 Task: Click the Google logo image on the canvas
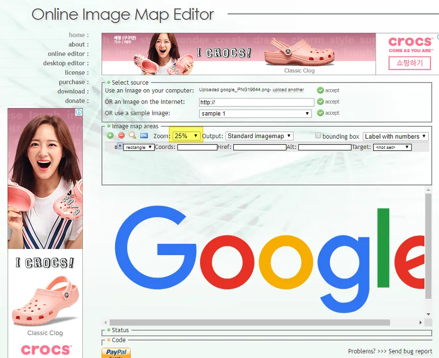click(x=270, y=259)
